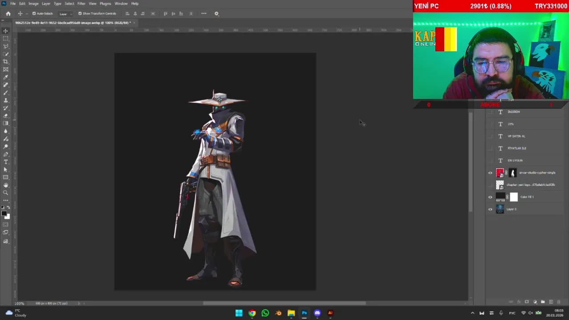Screen dimensions: 569x320
Task: Open the Move tool preset picker arrow
Action: pos(26,14)
